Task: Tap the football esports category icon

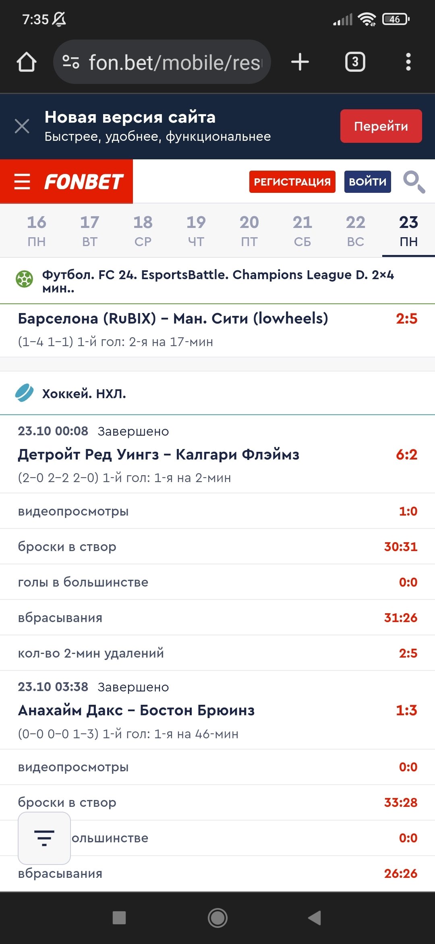Action: pos(24,279)
